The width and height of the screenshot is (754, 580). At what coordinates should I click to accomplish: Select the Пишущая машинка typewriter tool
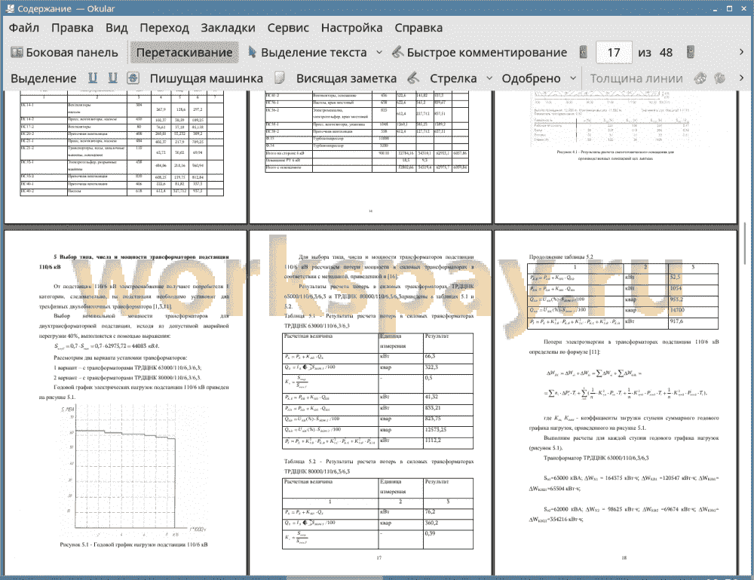tap(207, 78)
